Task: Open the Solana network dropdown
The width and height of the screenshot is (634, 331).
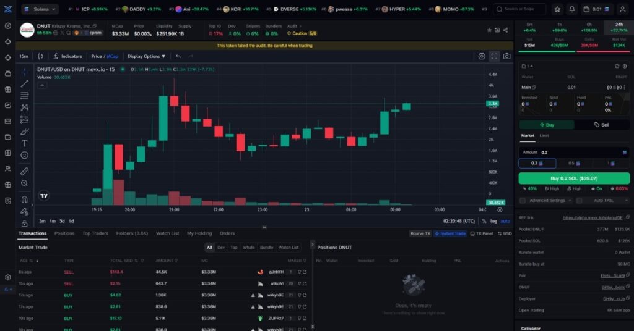Action: 40,9
